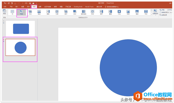
Task: Select the 淡出 (Fade) transition icon
Action: (x=30, y=12)
